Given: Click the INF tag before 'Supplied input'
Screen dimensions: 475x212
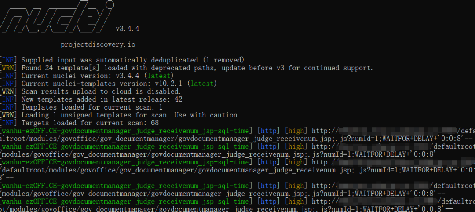Looking at the screenshot, I should [x=9, y=60].
